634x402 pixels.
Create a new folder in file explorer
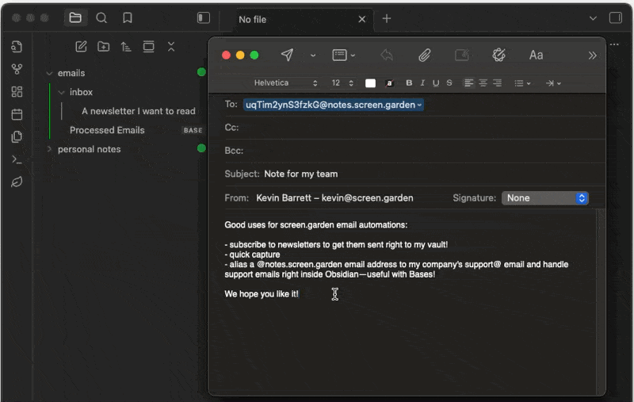[x=104, y=47]
